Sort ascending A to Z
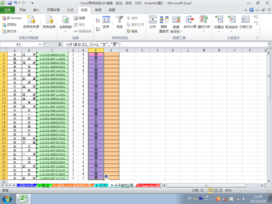272x204 pixels. click(98, 20)
